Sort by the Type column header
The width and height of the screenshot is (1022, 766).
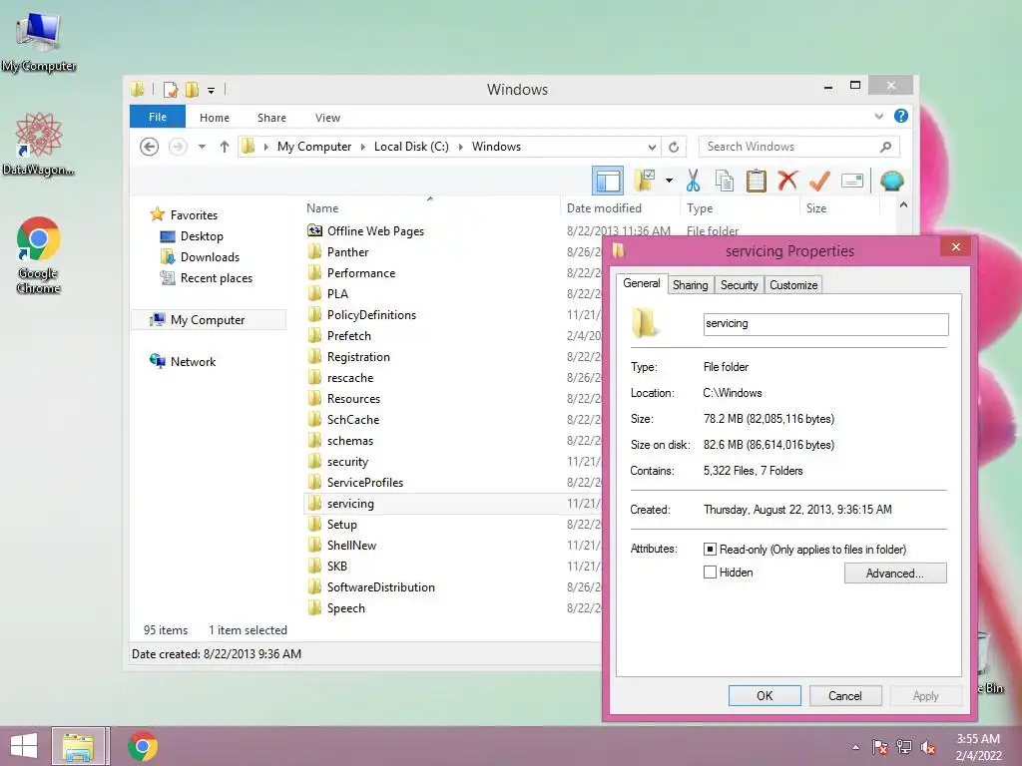tap(700, 208)
